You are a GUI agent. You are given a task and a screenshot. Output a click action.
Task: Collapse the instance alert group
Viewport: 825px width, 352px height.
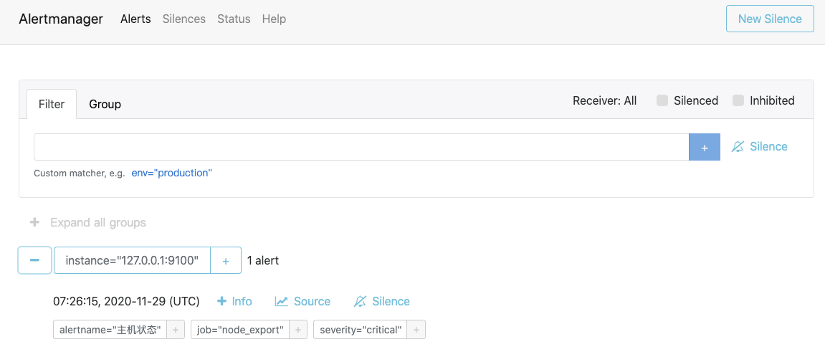tap(34, 261)
